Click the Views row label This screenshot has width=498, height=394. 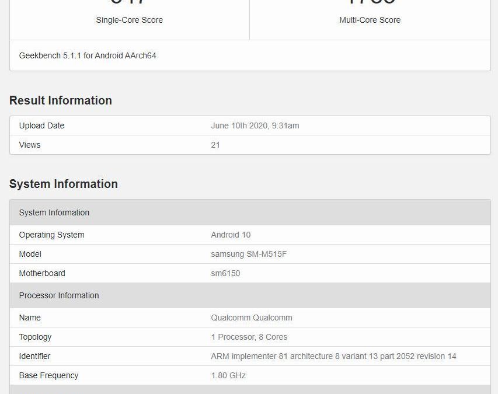pos(30,145)
